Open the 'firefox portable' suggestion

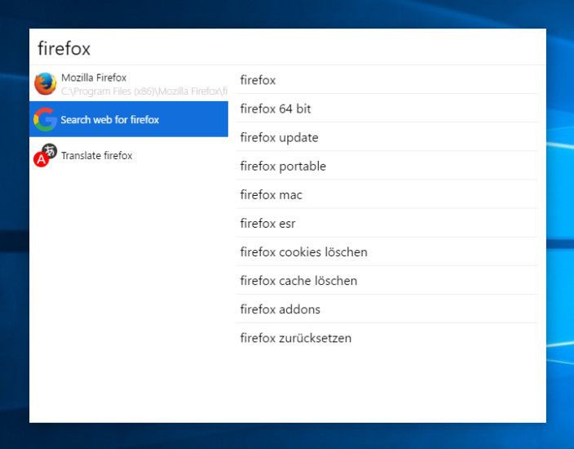(x=386, y=166)
